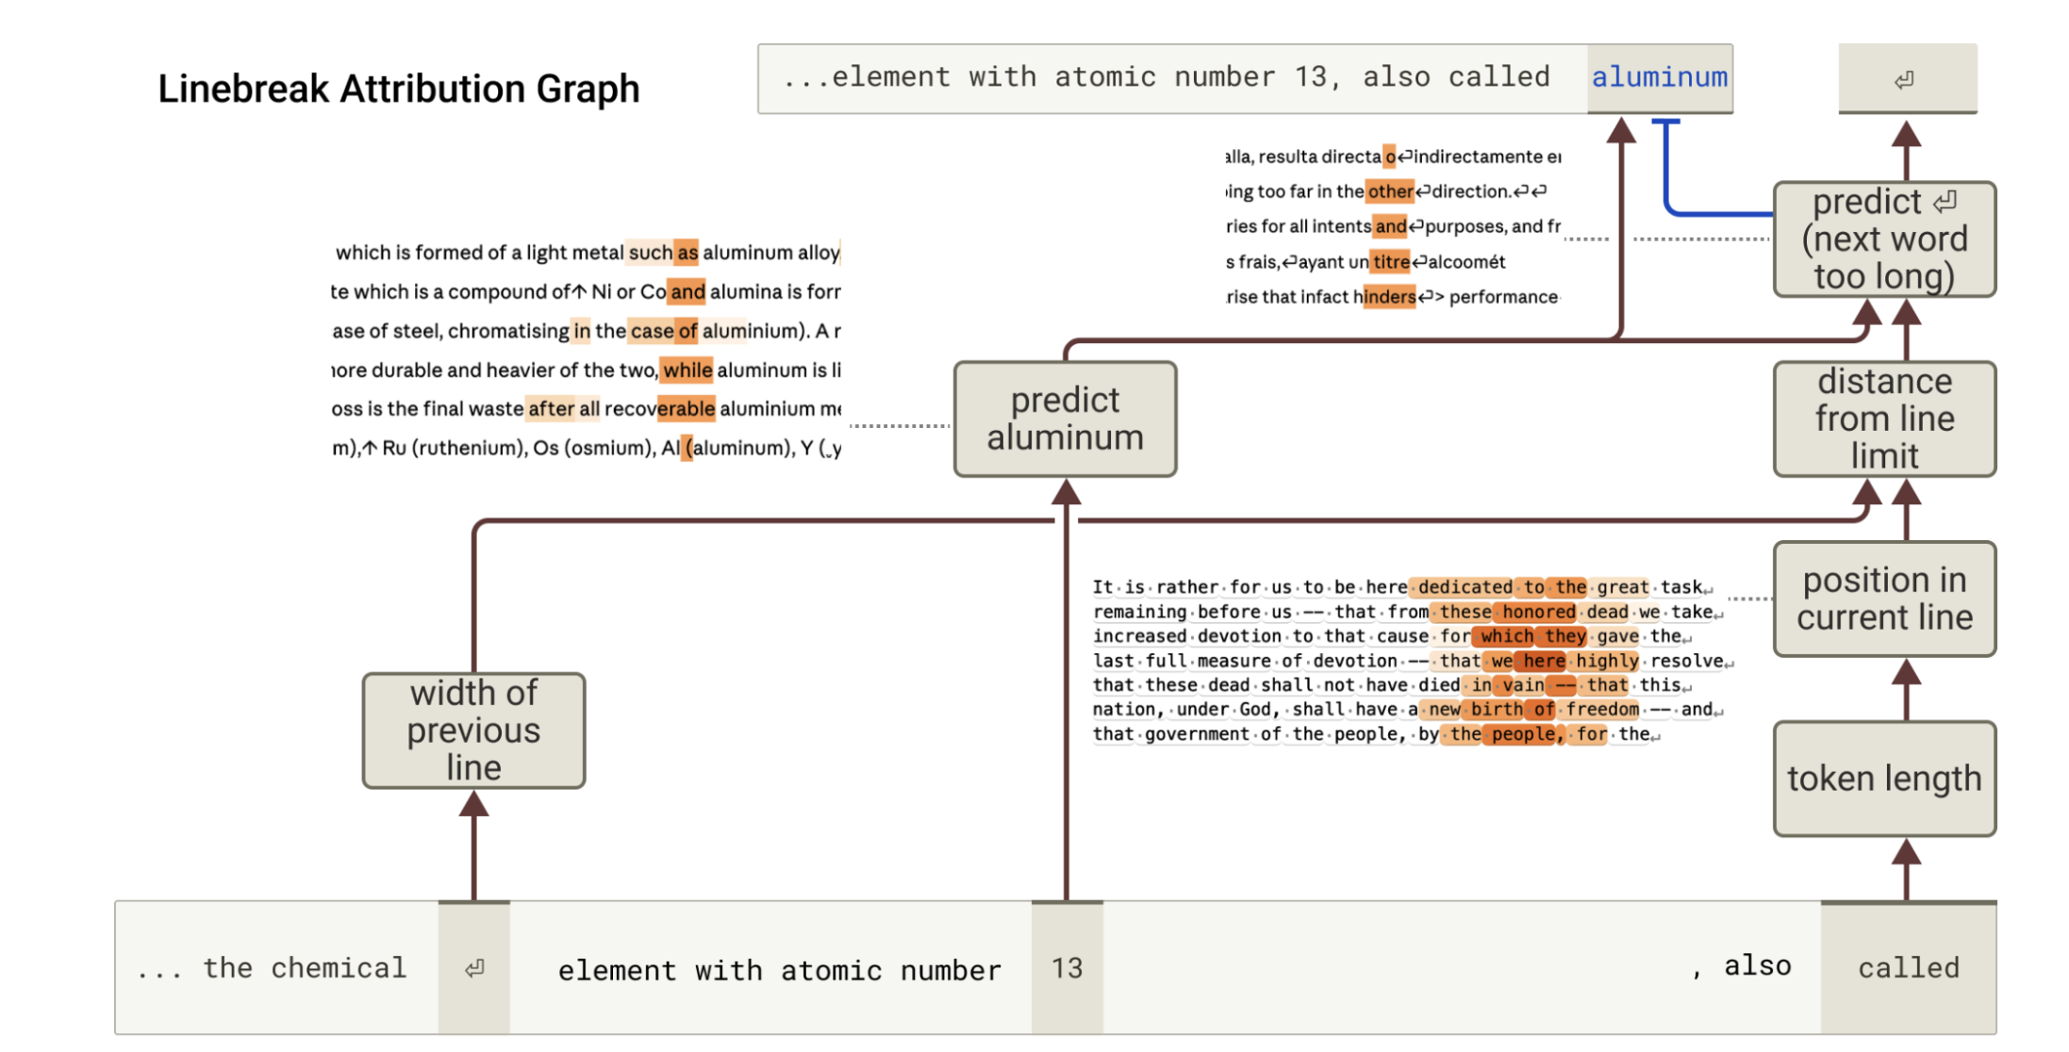Click the 'position in current line' node

coord(1884,599)
